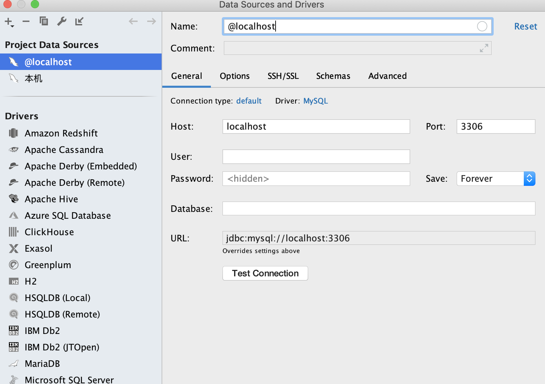Viewport: 545px width, 384px height.
Task: Click the Database input field
Action: [x=379, y=208]
